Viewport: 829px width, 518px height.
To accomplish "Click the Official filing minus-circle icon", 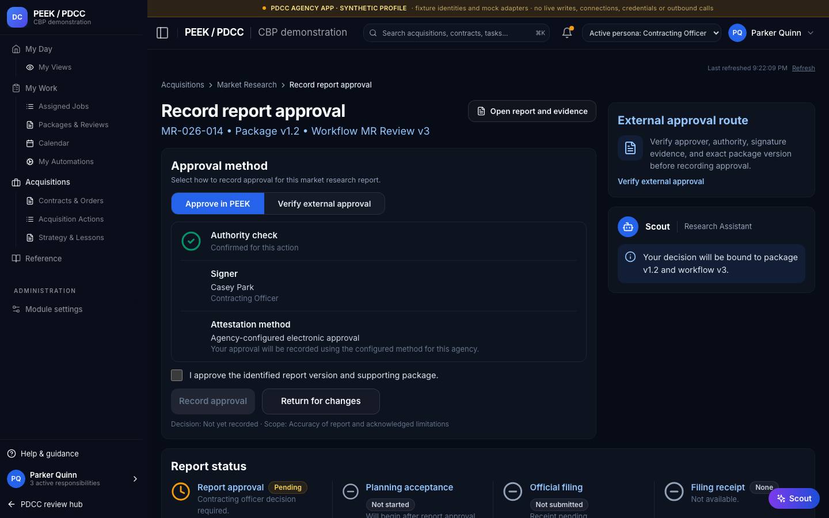I will [x=512, y=492].
